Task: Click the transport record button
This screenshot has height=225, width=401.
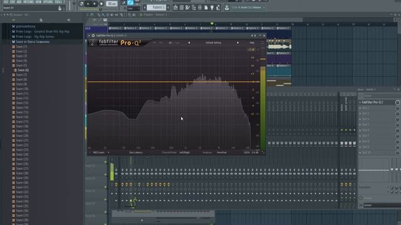Action: (x=102, y=4)
